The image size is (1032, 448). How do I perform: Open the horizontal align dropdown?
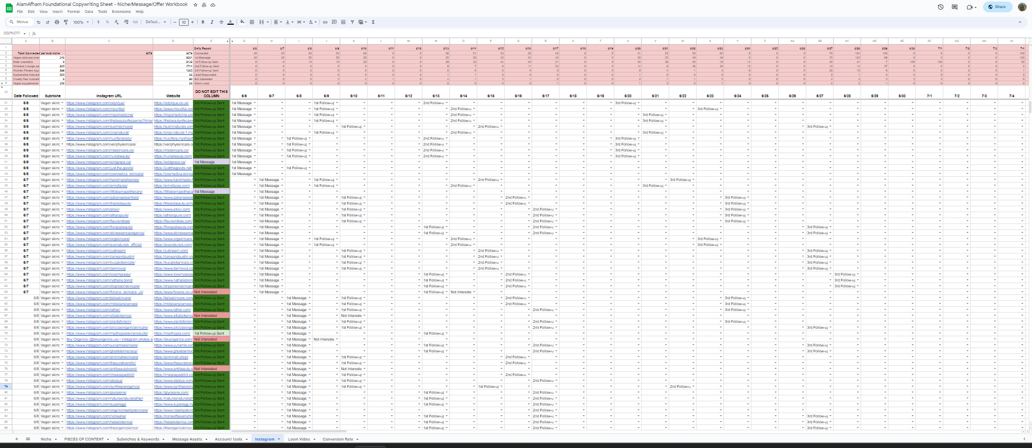click(277, 22)
